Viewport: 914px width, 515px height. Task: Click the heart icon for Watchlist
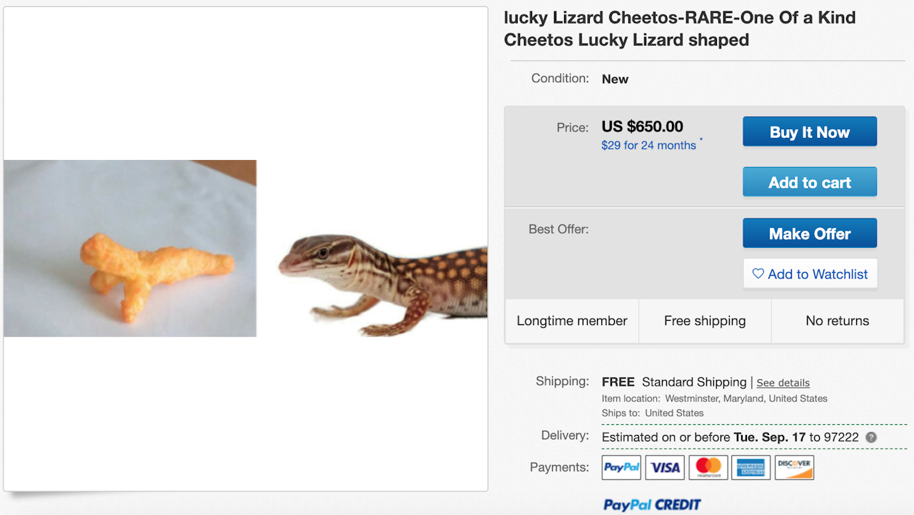tap(758, 274)
